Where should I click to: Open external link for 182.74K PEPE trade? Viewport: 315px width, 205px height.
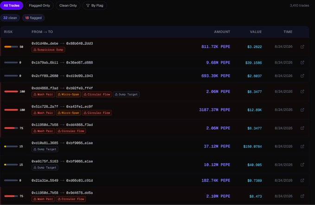302,180
